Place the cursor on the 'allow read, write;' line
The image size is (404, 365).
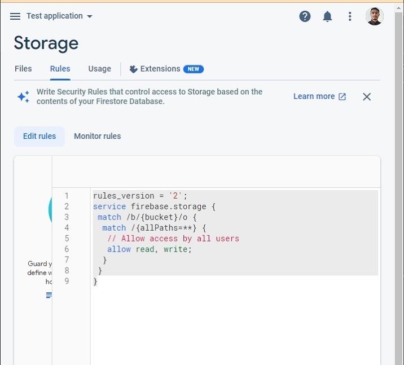(150, 249)
